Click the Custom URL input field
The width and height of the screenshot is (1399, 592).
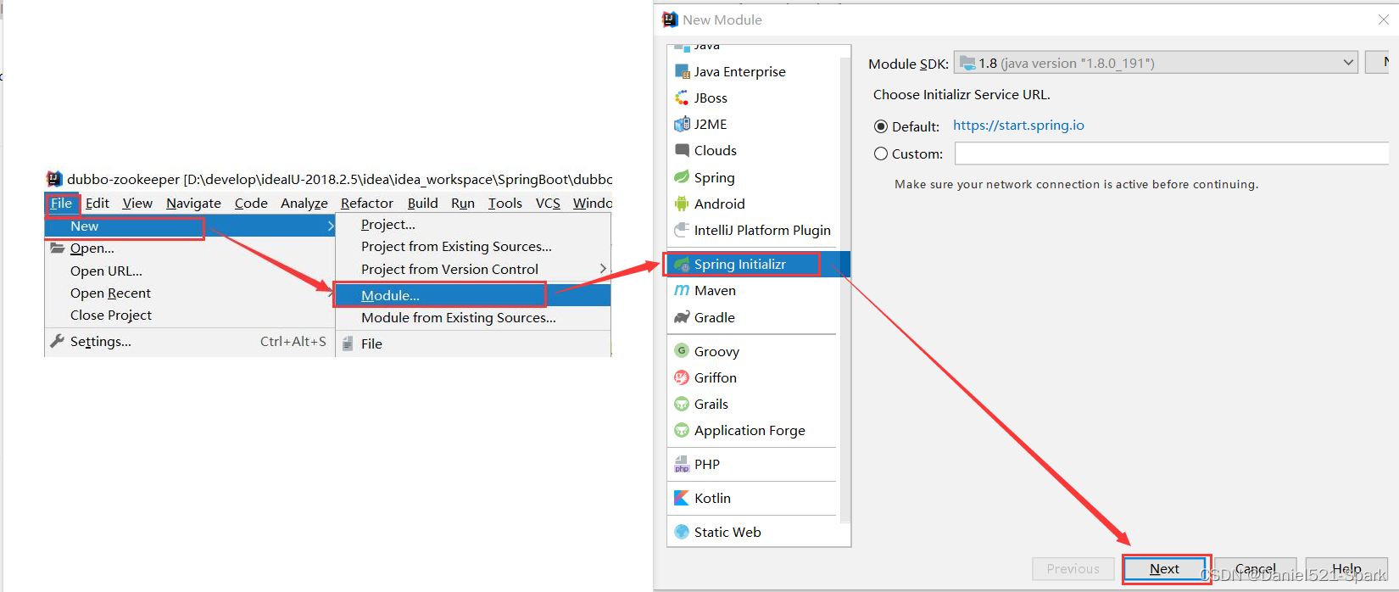pyautogui.click(x=1172, y=154)
